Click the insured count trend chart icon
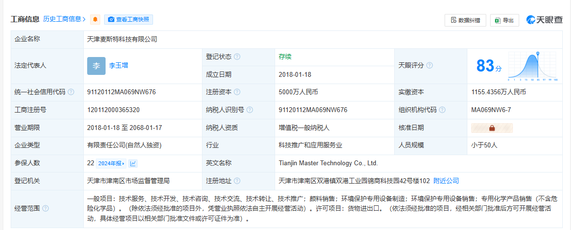 point(133,163)
